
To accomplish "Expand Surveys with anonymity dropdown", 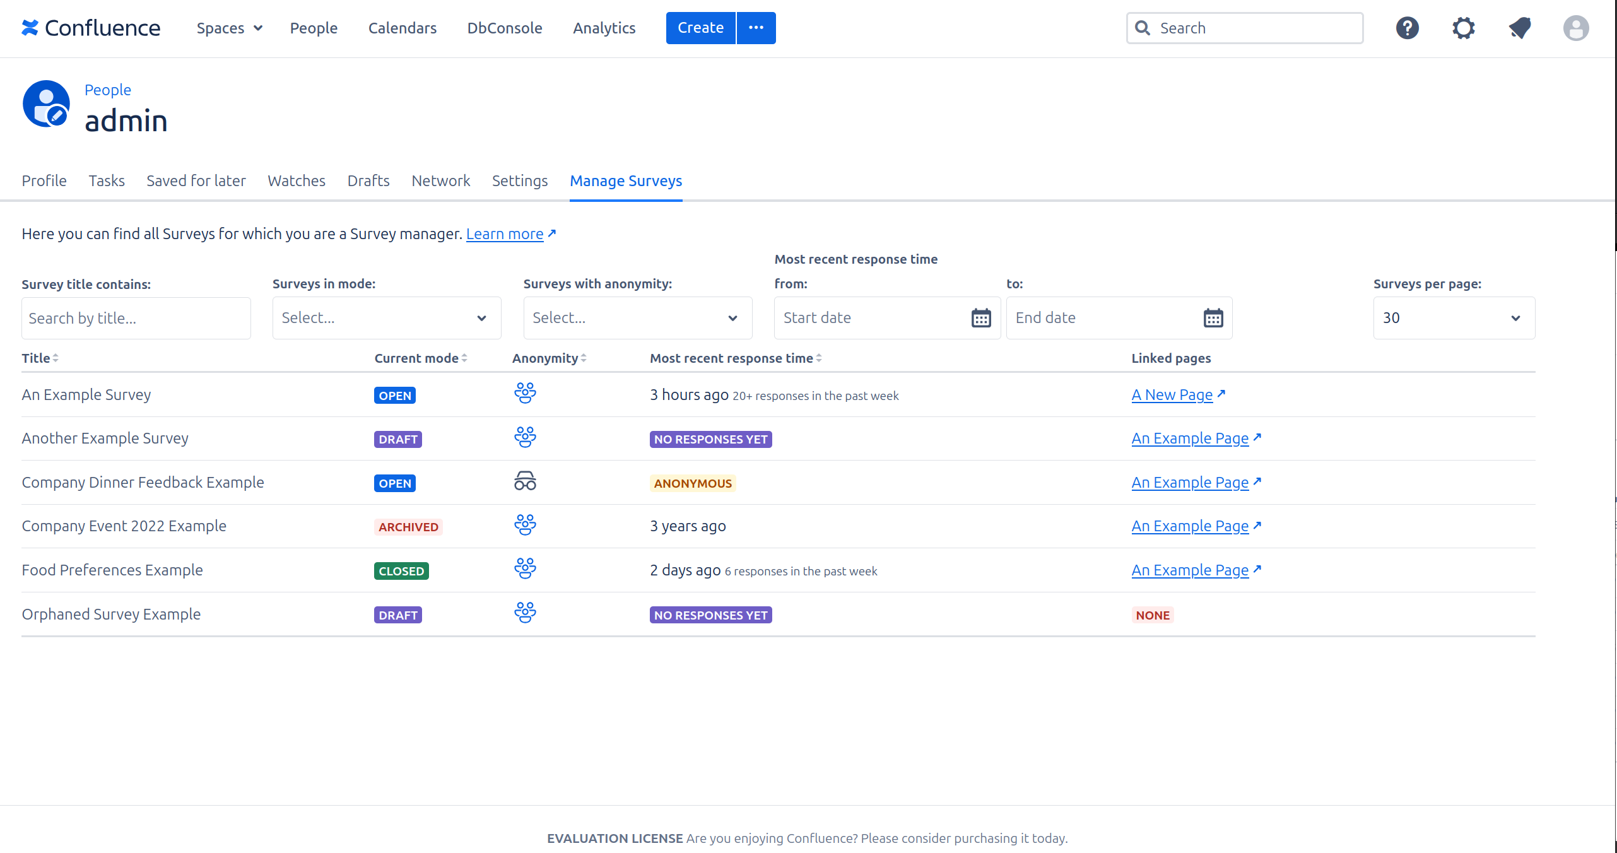I will tap(637, 318).
